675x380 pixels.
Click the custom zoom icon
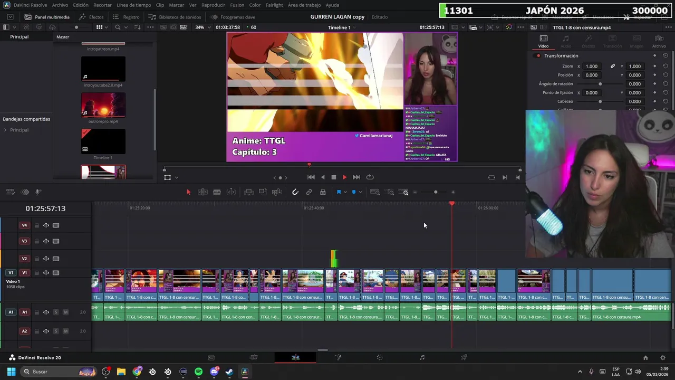coord(403,192)
